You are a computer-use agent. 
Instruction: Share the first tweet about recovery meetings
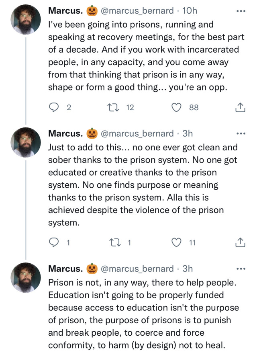[x=239, y=107]
